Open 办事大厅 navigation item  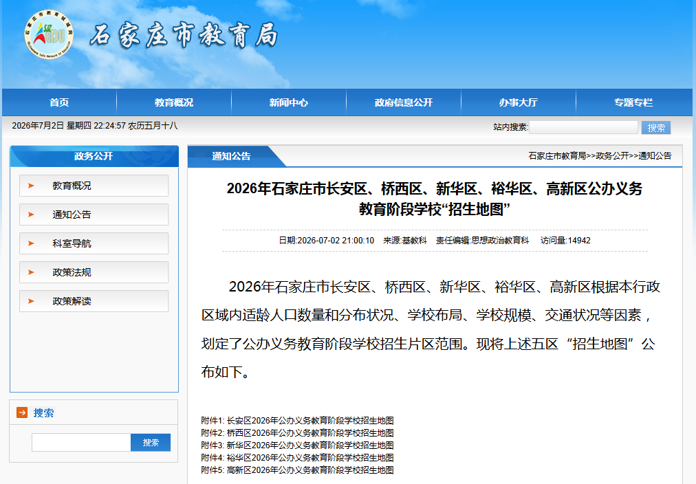point(518,102)
